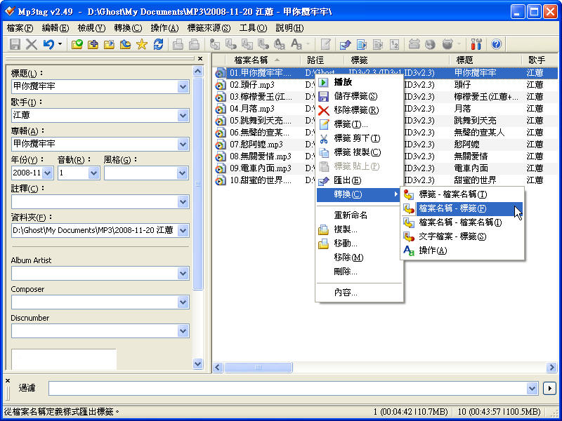Viewport: 562px width, 421px height.
Task: Click the Refresh icon with blue arrows
Action: point(158,44)
